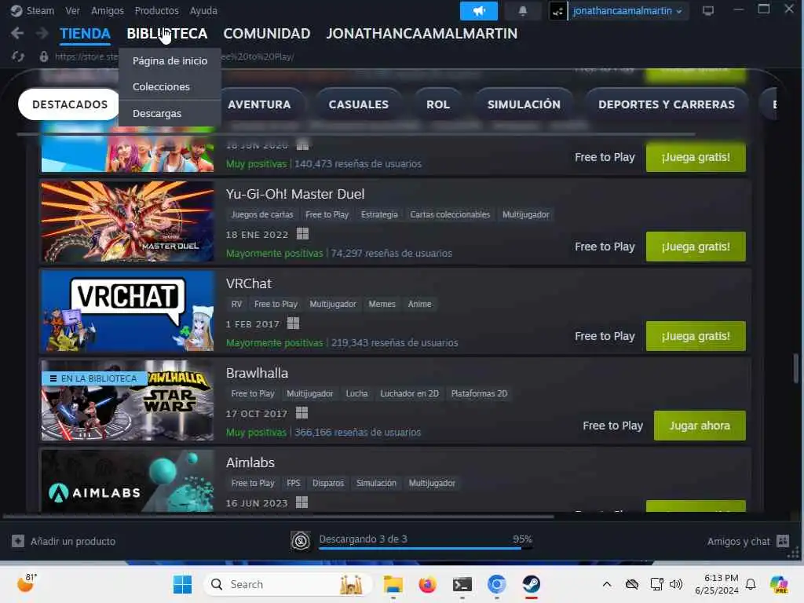
Task: Go forward with the right arrow
Action: pos(42,33)
